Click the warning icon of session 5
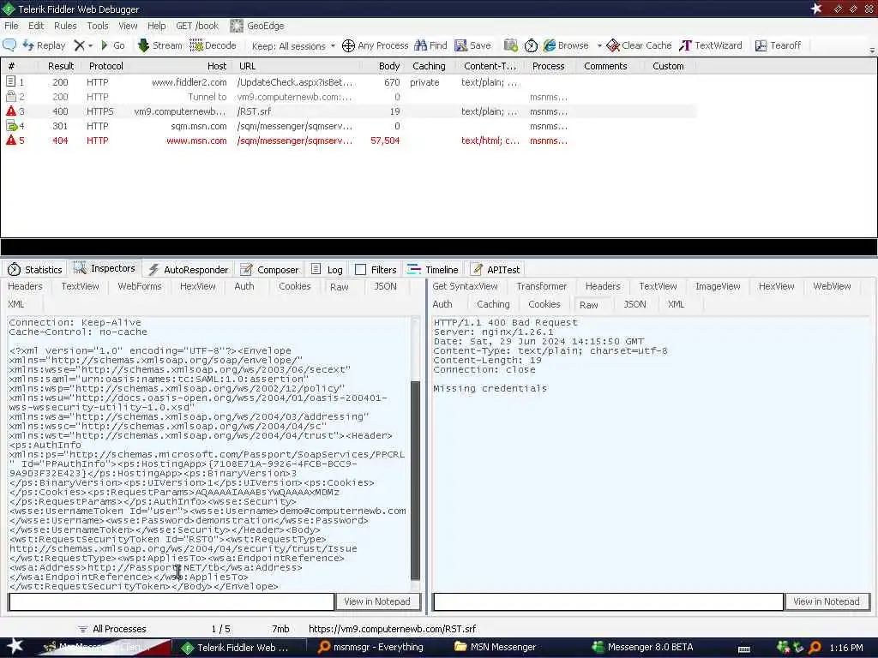This screenshot has width=878, height=658. pos(10,141)
